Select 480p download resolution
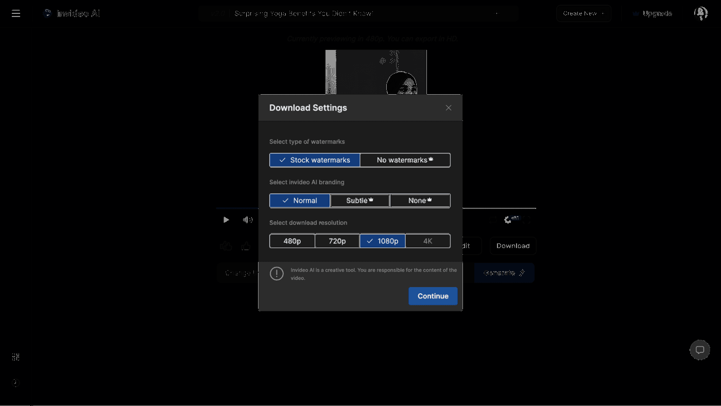This screenshot has height=406, width=721. [x=292, y=241]
